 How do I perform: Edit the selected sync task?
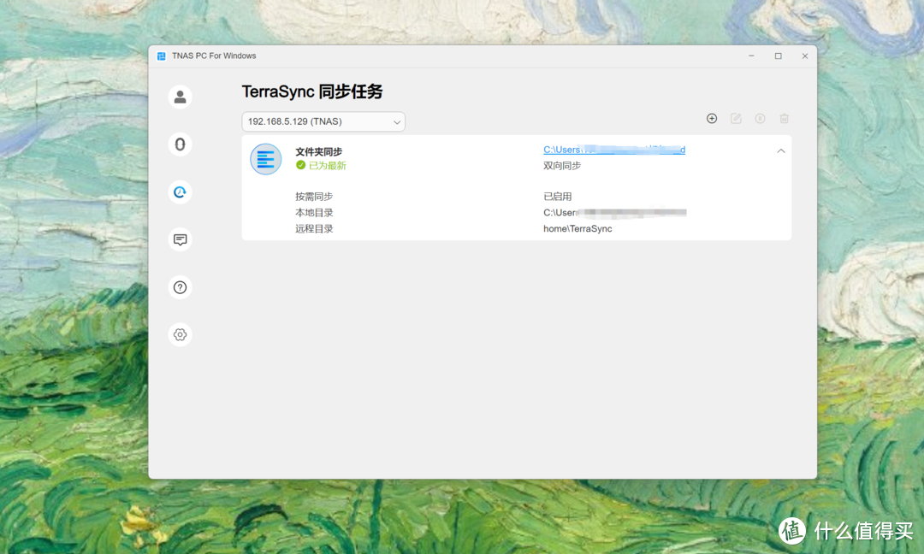point(736,119)
